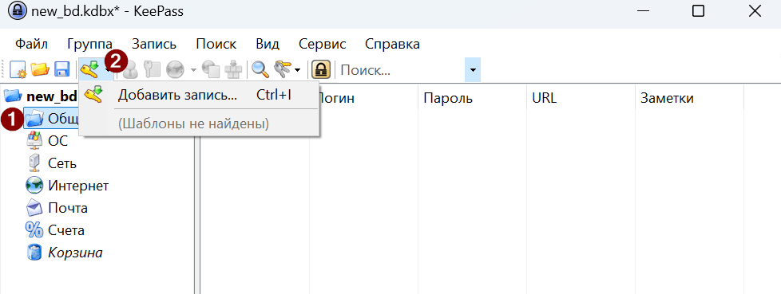
Task: Select the ОС group
Action: tap(57, 140)
